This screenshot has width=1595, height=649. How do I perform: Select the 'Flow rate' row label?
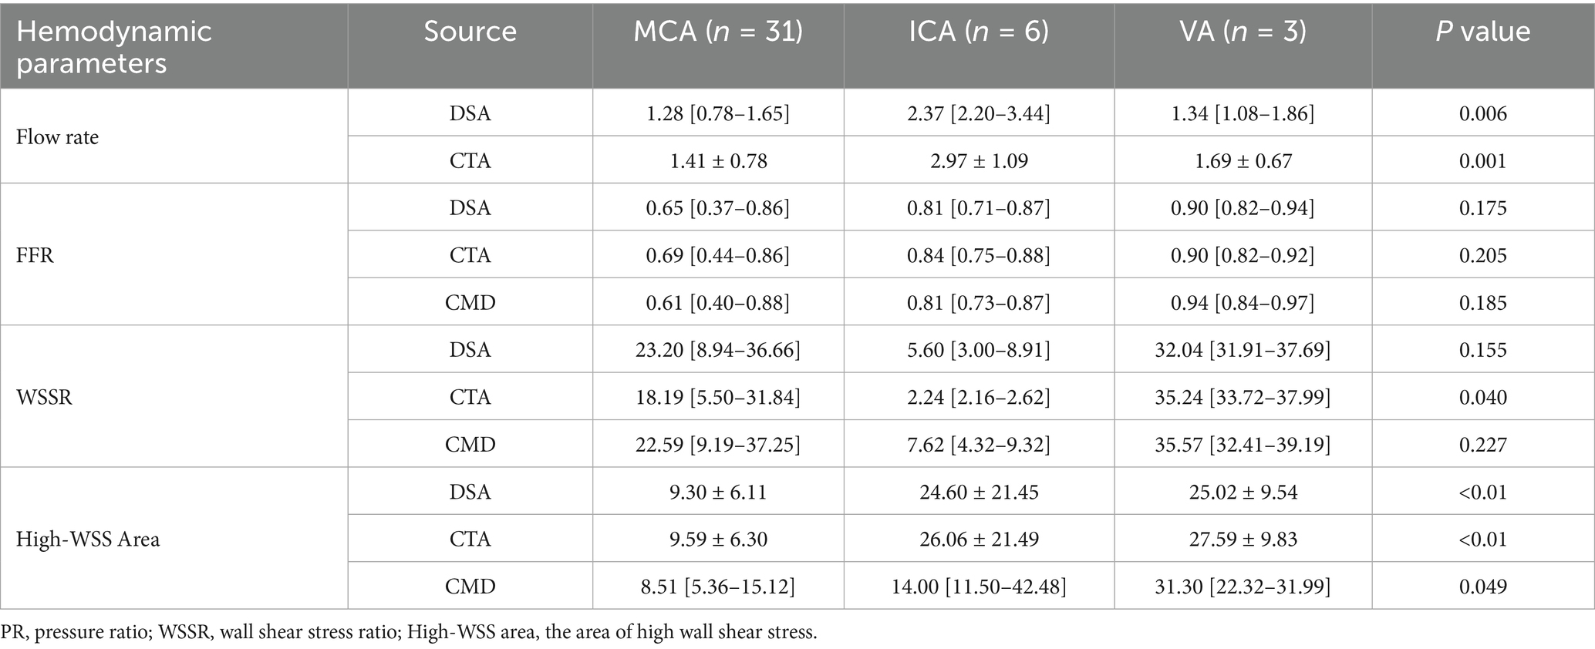pos(58,137)
